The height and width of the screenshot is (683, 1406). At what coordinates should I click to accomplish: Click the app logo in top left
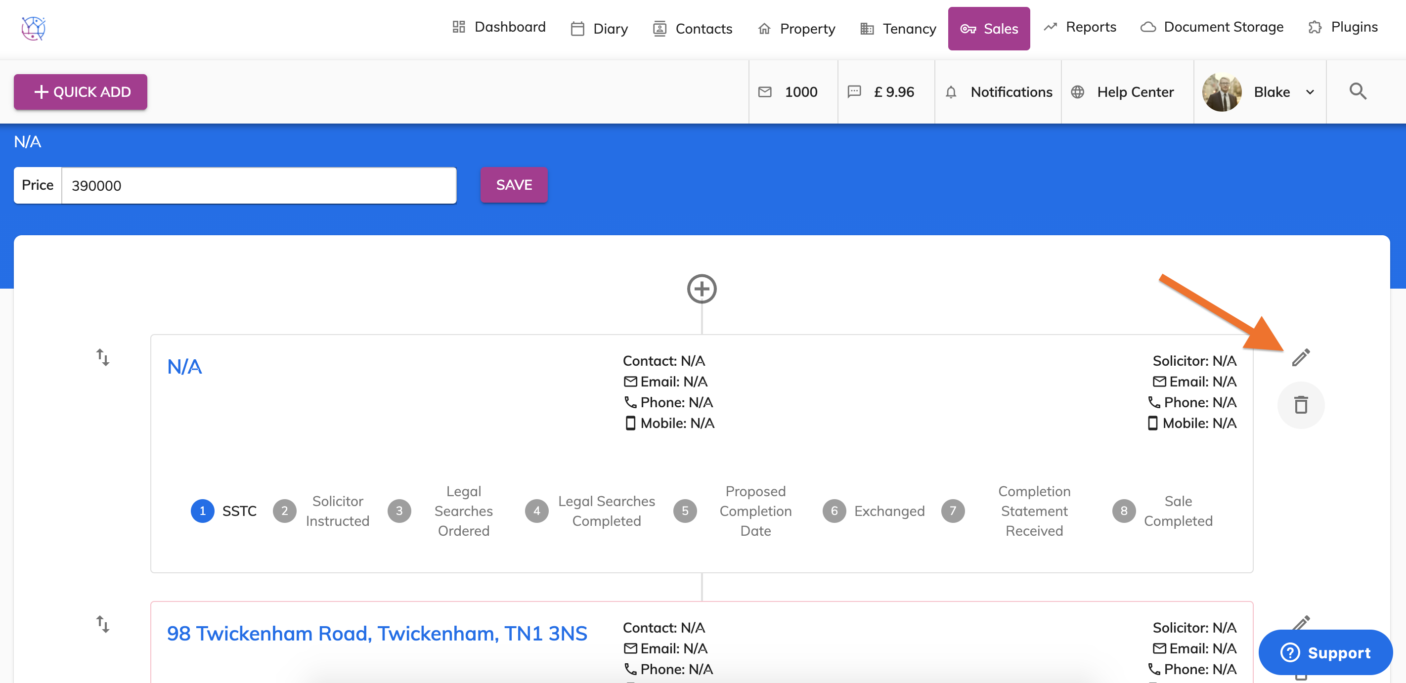pos(33,28)
